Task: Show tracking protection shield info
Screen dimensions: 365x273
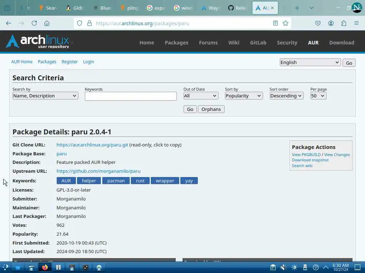Action: pos(79,23)
